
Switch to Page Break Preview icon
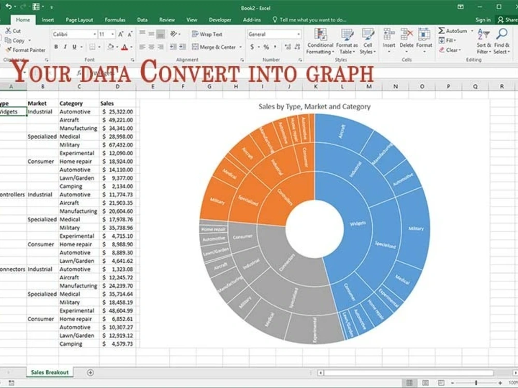pyautogui.click(x=441, y=383)
